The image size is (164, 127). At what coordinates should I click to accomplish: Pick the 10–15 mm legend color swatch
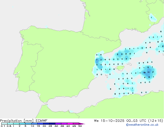[34, 124]
